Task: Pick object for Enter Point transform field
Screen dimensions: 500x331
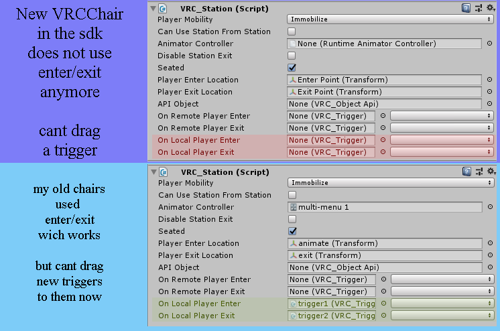Action: click(489, 80)
